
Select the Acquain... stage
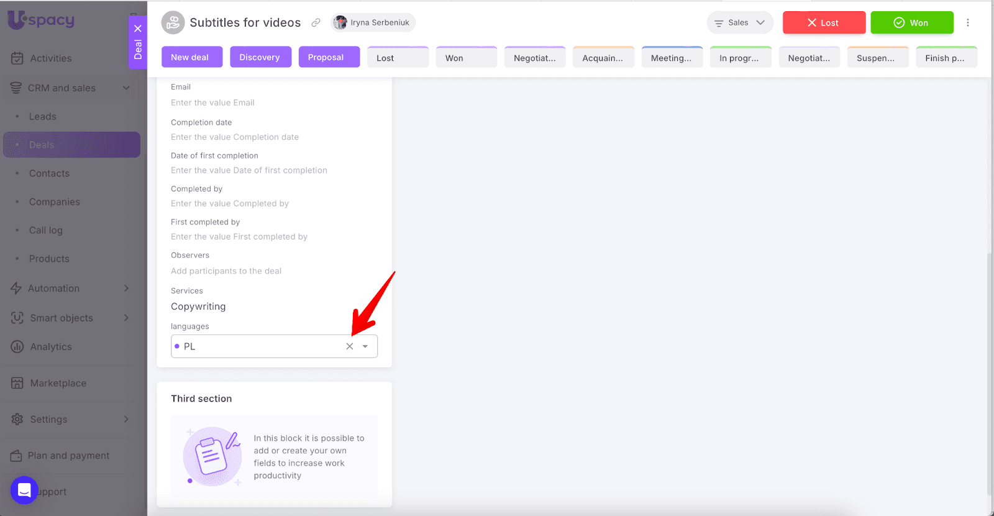coord(603,57)
